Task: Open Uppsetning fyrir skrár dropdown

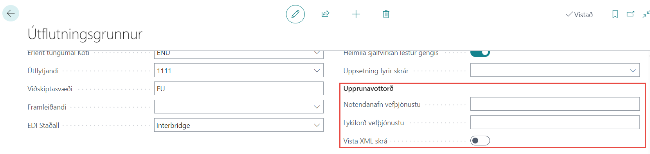Action: 633,71
